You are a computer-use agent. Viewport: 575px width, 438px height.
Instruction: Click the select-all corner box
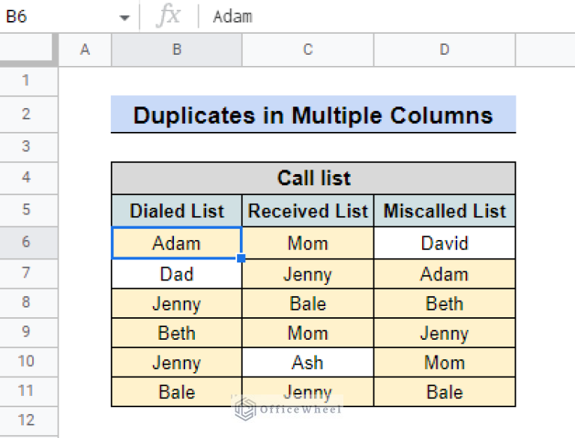tap(28, 49)
